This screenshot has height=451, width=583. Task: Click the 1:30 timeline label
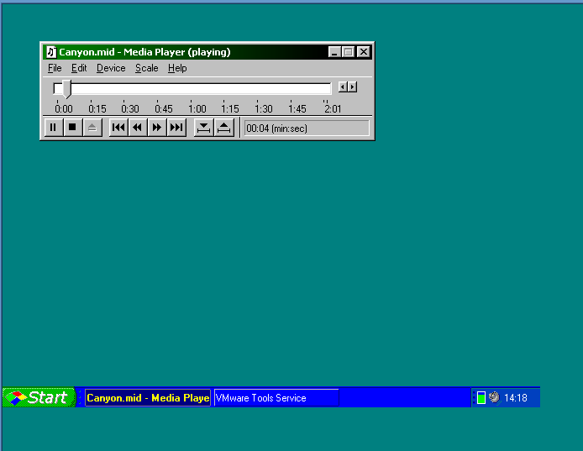[263, 109]
